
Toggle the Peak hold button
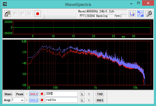pyautogui.click(x=20, y=94)
